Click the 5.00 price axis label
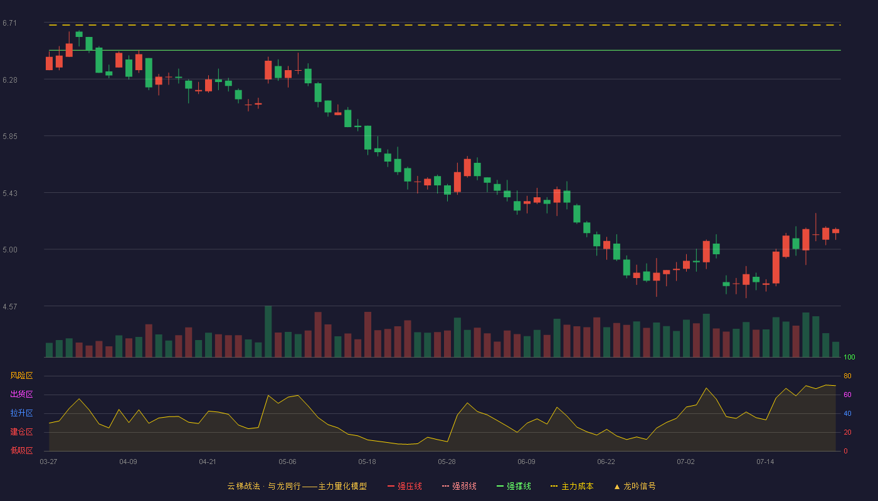This screenshot has width=878, height=501. click(x=9, y=250)
